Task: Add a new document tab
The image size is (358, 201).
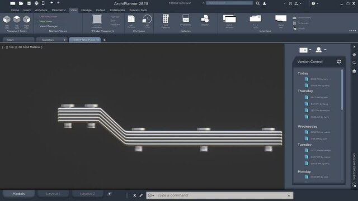Action: [105, 40]
